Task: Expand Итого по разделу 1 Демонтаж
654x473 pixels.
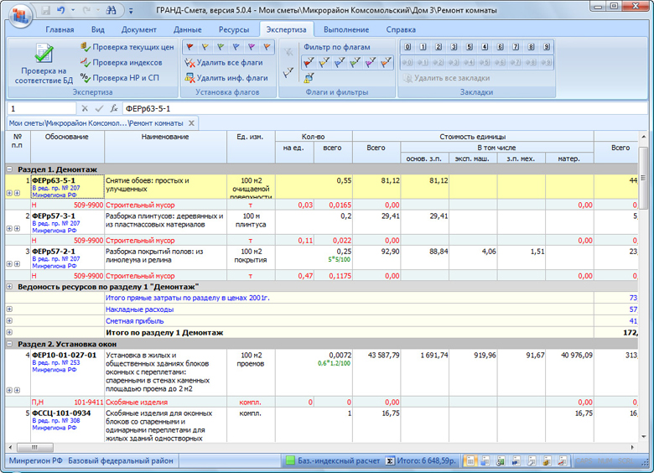Action: 9,332
